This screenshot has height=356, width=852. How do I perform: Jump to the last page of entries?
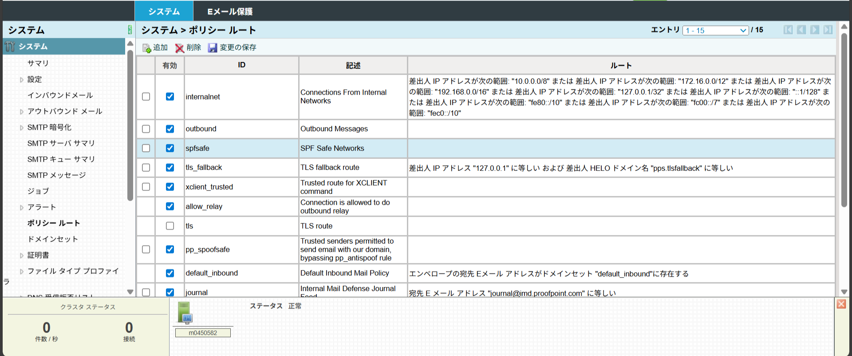click(x=828, y=30)
